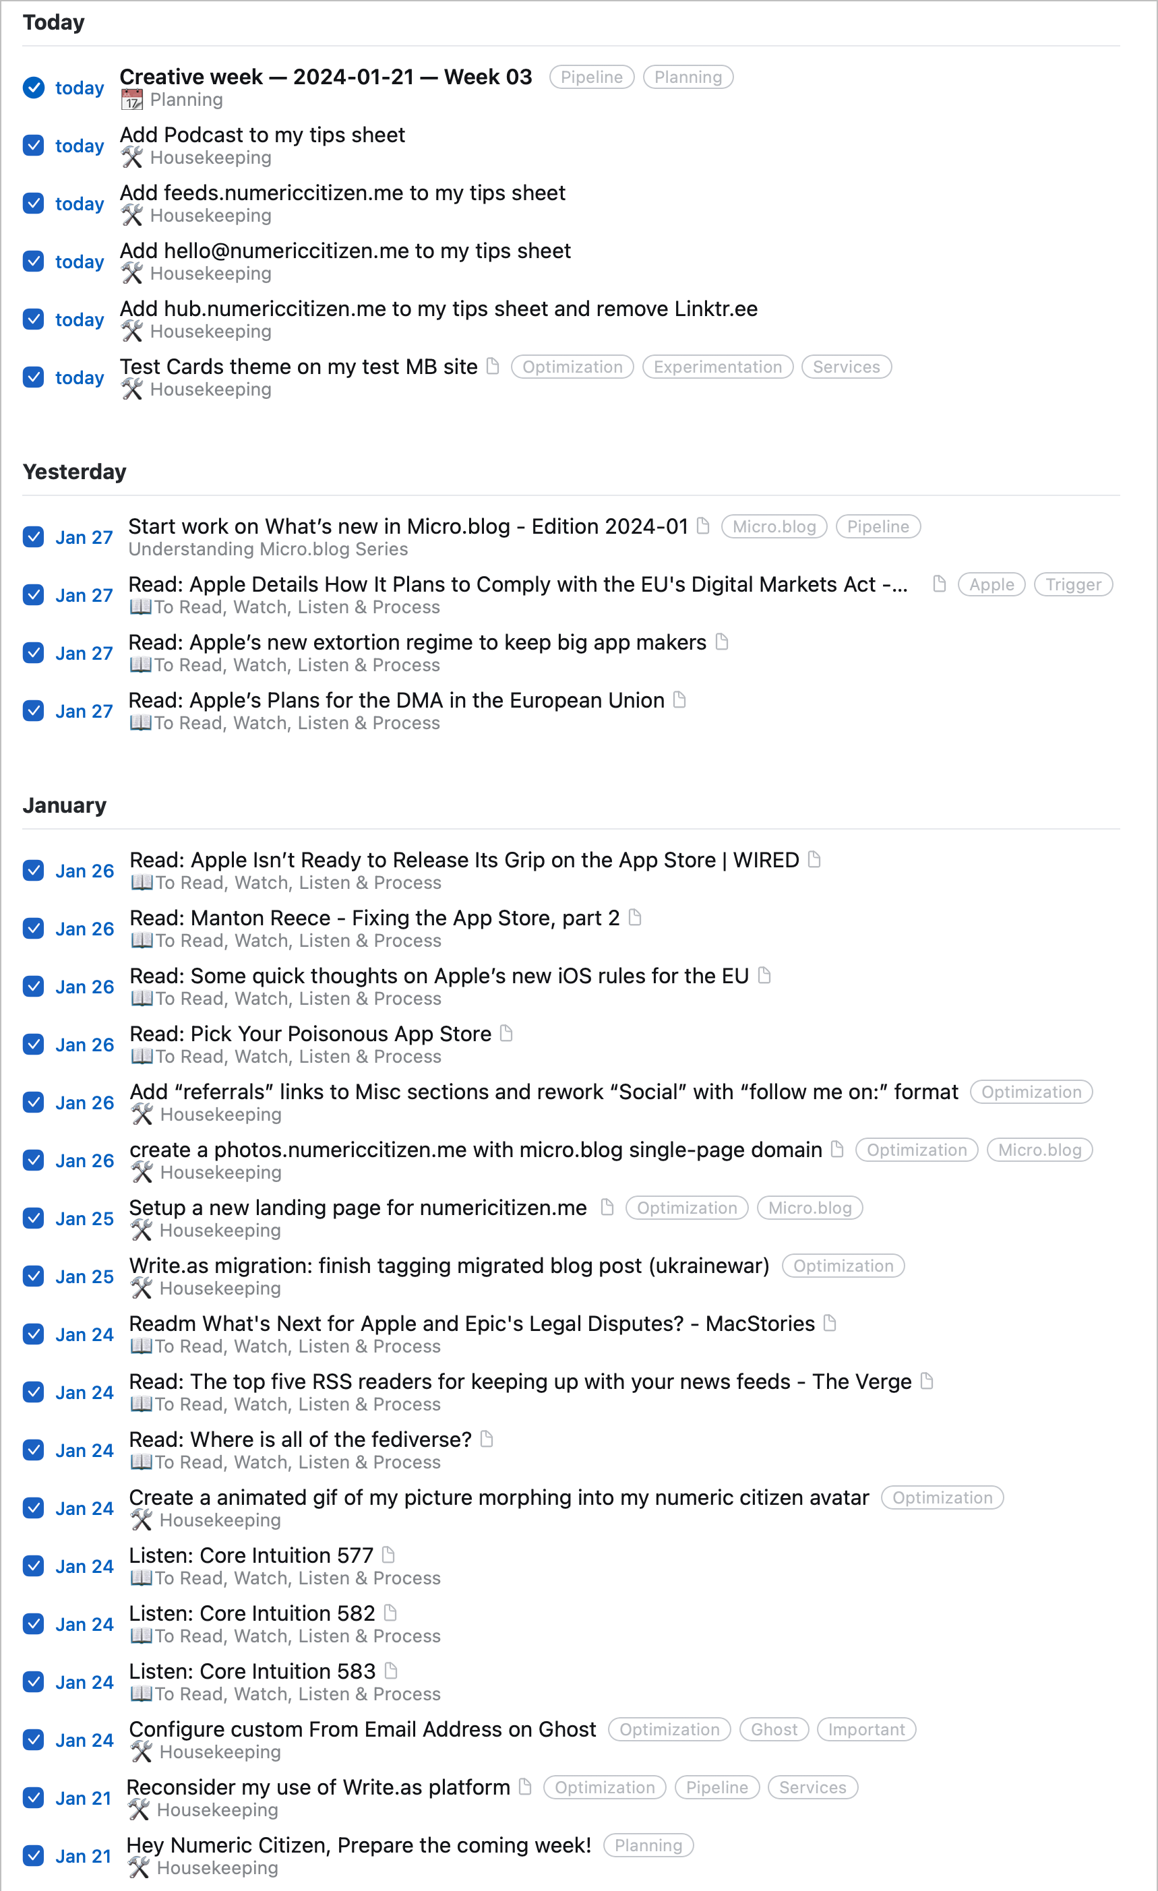Open note icon on Reconsider Write.as platform task
The image size is (1158, 1891).
coord(525,1787)
